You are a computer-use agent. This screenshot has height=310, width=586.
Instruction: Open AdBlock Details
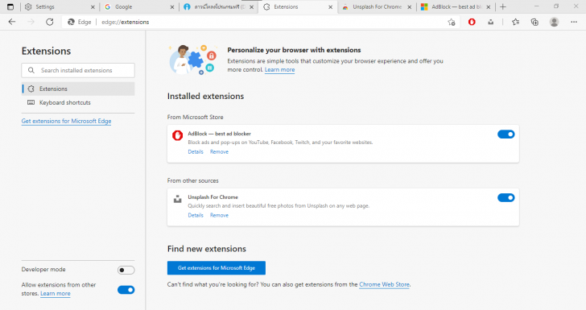click(196, 152)
